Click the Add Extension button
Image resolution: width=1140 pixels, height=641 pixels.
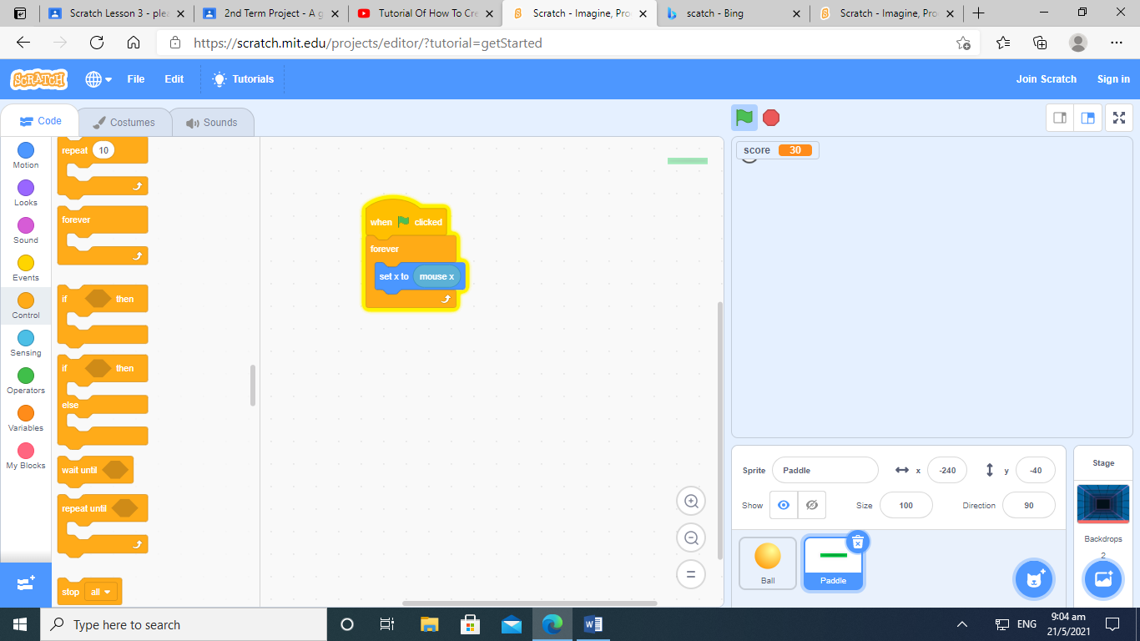[25, 584]
